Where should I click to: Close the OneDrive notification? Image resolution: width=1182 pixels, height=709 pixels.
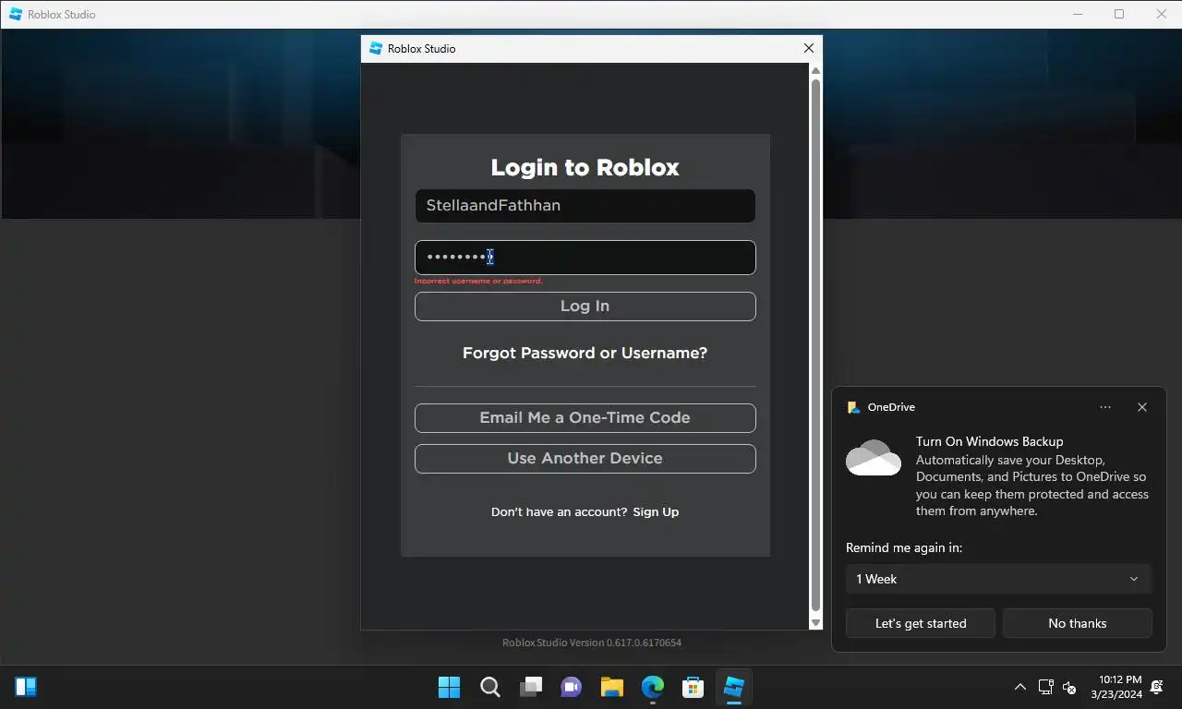(1142, 407)
